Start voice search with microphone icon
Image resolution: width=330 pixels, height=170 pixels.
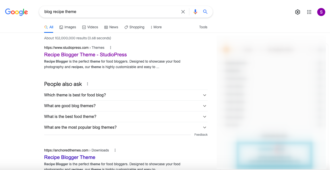(195, 12)
